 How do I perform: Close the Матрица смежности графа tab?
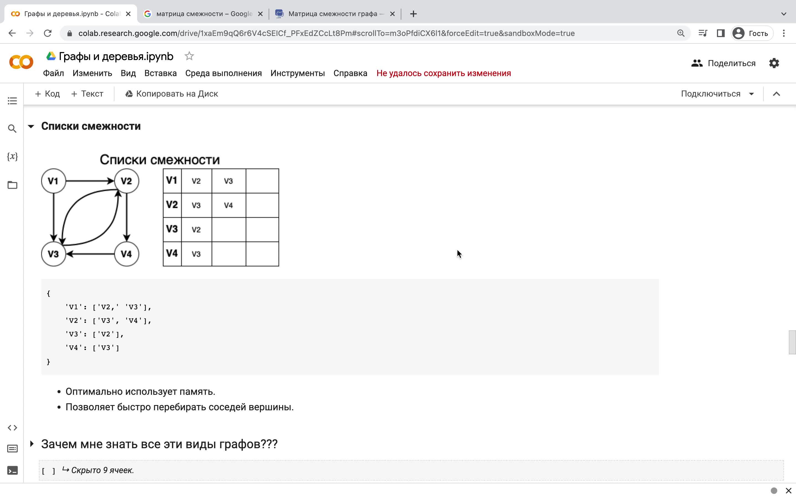pyautogui.click(x=392, y=14)
